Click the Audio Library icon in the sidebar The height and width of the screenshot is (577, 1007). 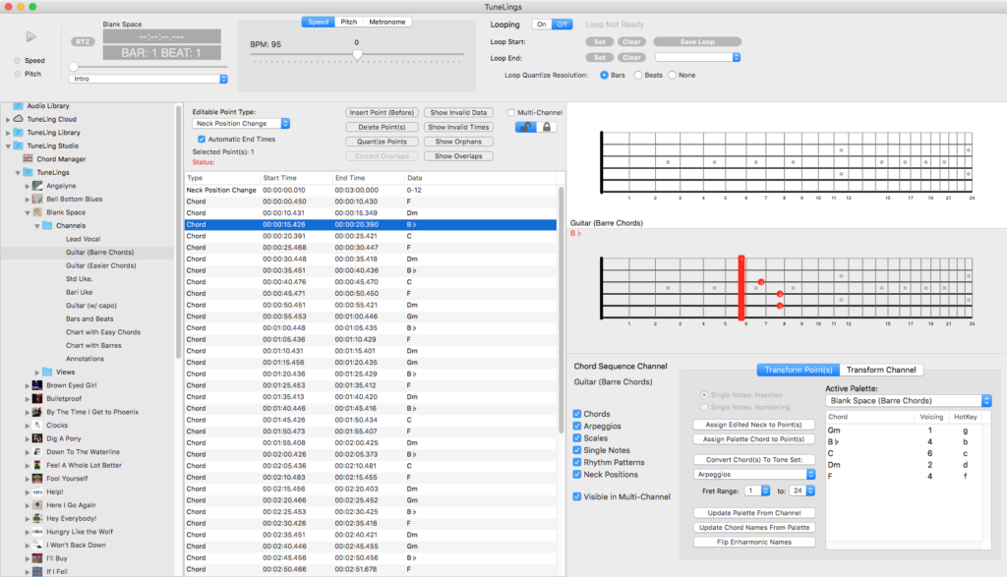coord(18,106)
